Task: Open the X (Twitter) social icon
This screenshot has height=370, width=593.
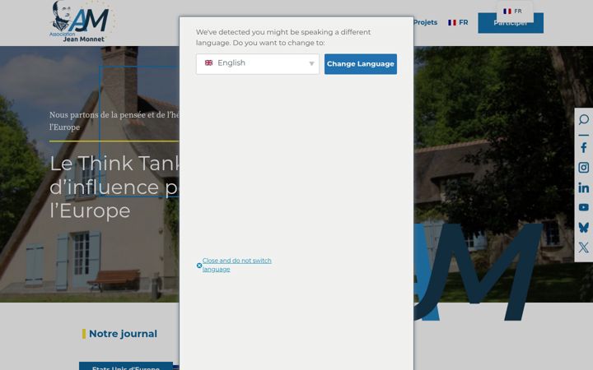Action: (x=584, y=247)
